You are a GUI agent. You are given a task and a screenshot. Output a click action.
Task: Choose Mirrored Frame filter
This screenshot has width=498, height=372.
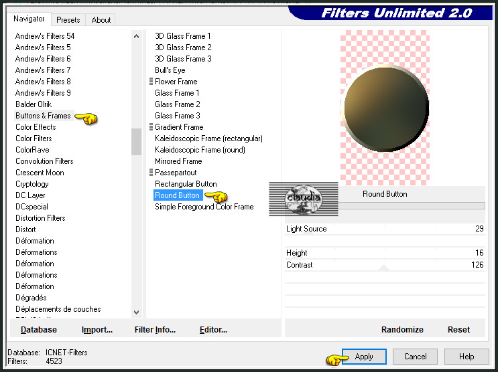178,161
